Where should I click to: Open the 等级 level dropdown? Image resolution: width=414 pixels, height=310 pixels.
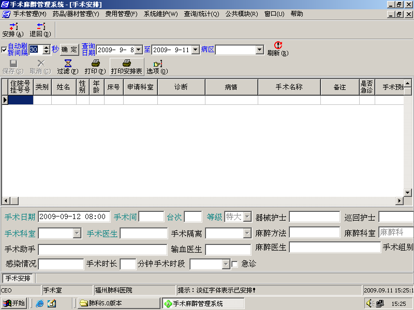tap(247, 217)
